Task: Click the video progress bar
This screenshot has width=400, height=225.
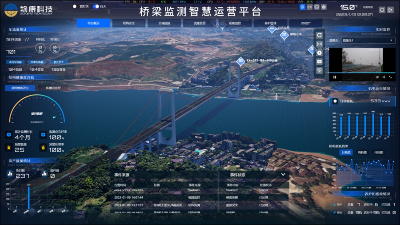Action: click(362, 72)
